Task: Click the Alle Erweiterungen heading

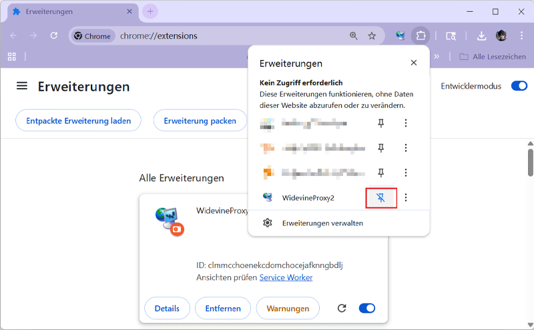Action: point(182,178)
